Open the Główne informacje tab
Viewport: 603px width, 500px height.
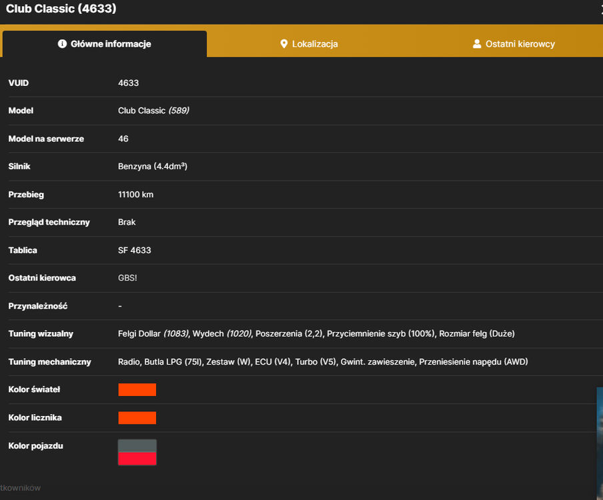[104, 44]
